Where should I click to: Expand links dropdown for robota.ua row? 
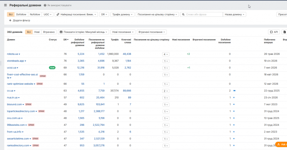(x=166, y=54)
